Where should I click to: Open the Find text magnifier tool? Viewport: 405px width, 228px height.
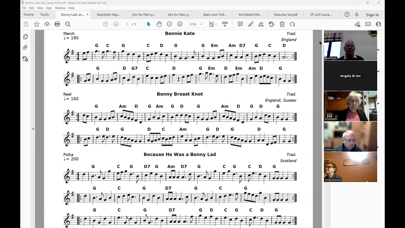coord(68,24)
